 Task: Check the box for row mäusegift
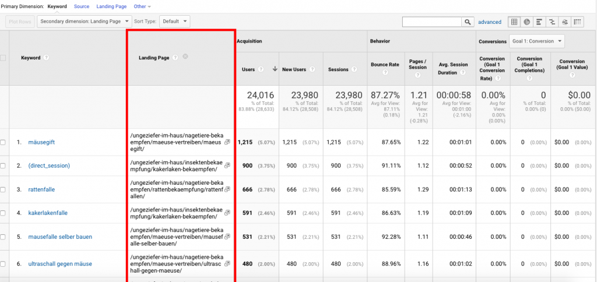(3, 142)
